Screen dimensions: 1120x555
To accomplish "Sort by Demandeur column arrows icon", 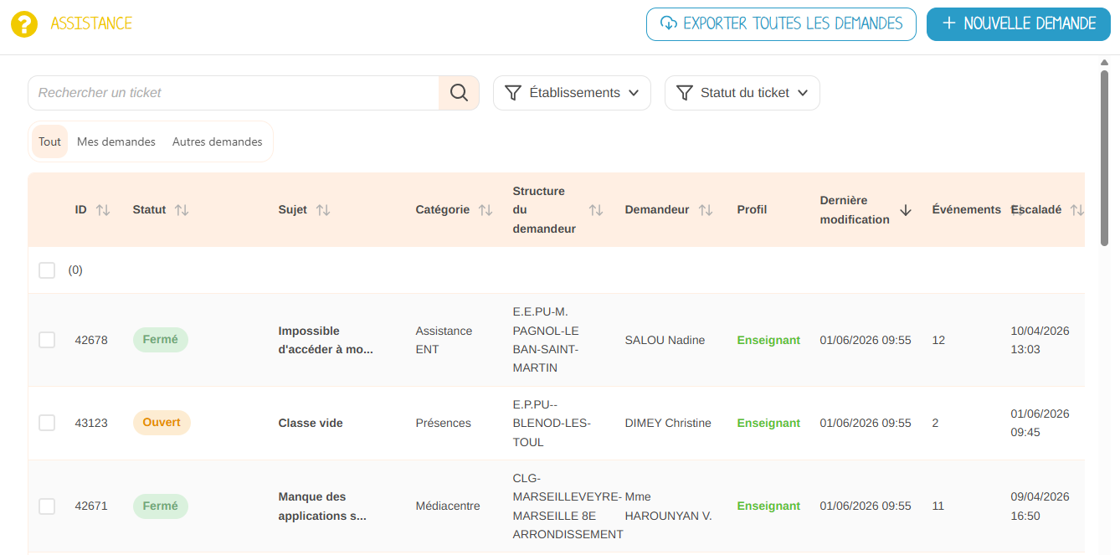I will [x=706, y=210].
